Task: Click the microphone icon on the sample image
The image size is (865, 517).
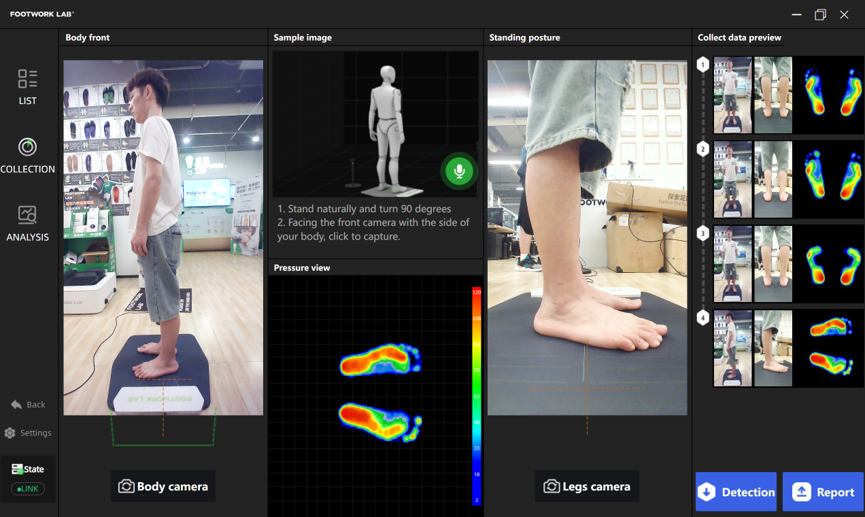Action: (459, 171)
